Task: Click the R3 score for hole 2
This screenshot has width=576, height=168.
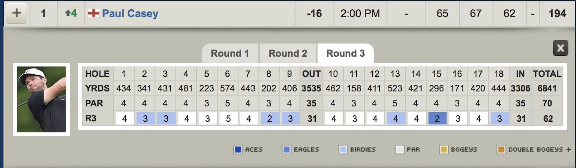Action: (x=145, y=119)
